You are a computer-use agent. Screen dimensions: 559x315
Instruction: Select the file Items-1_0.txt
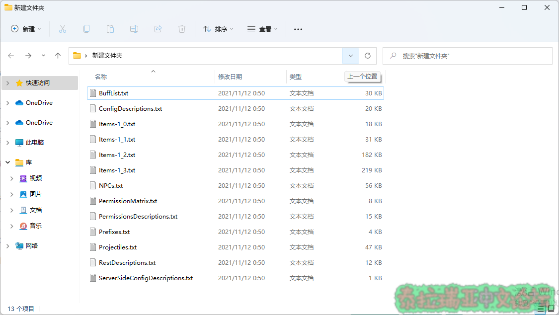[117, 124]
